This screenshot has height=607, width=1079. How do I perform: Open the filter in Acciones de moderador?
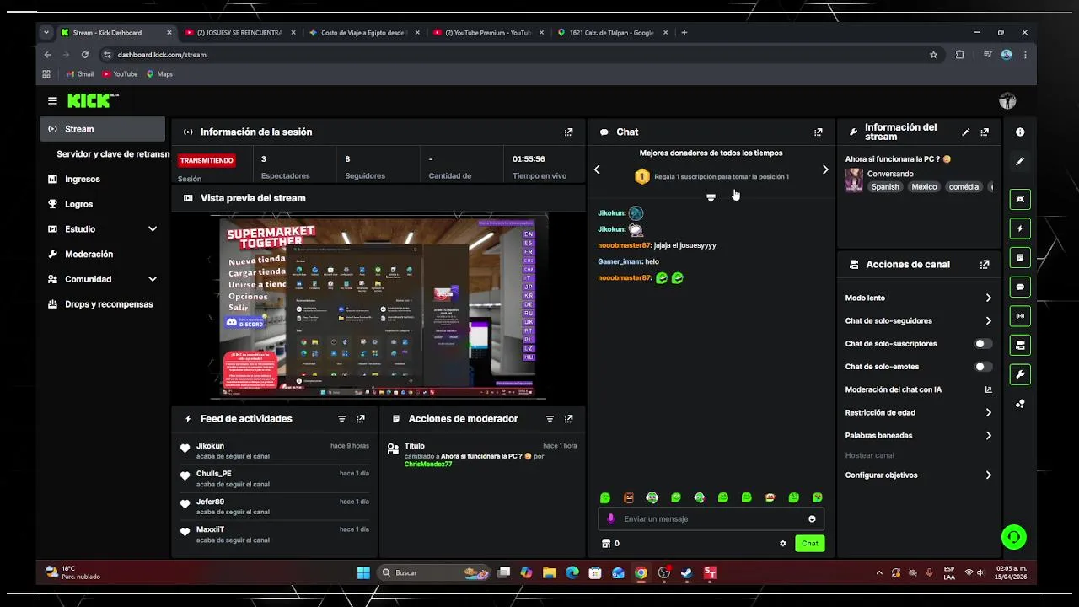pyautogui.click(x=550, y=419)
